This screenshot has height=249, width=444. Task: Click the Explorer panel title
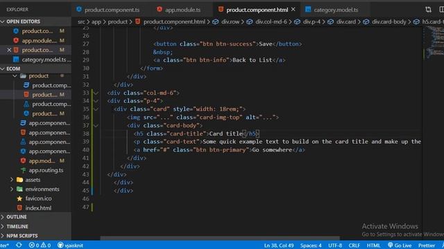[x=17, y=10]
